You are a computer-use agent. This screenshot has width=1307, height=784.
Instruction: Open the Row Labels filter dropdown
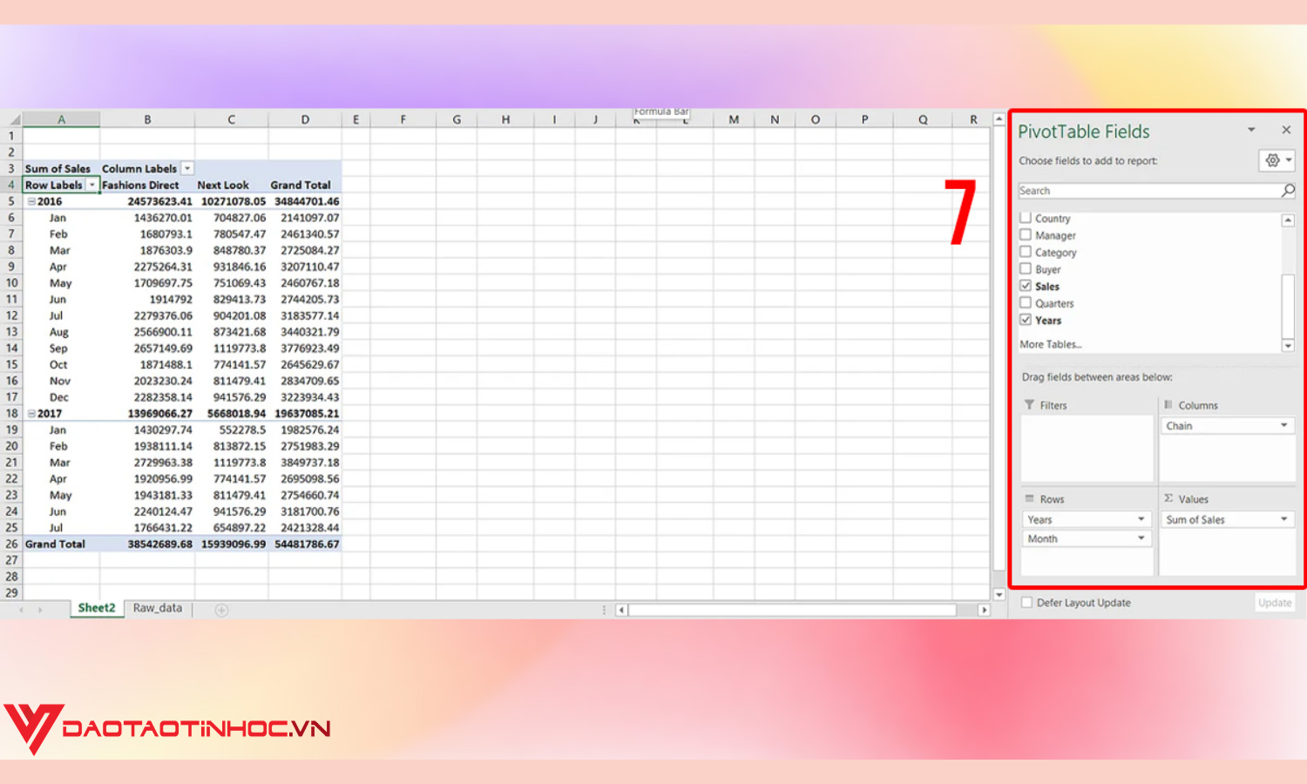click(91, 185)
